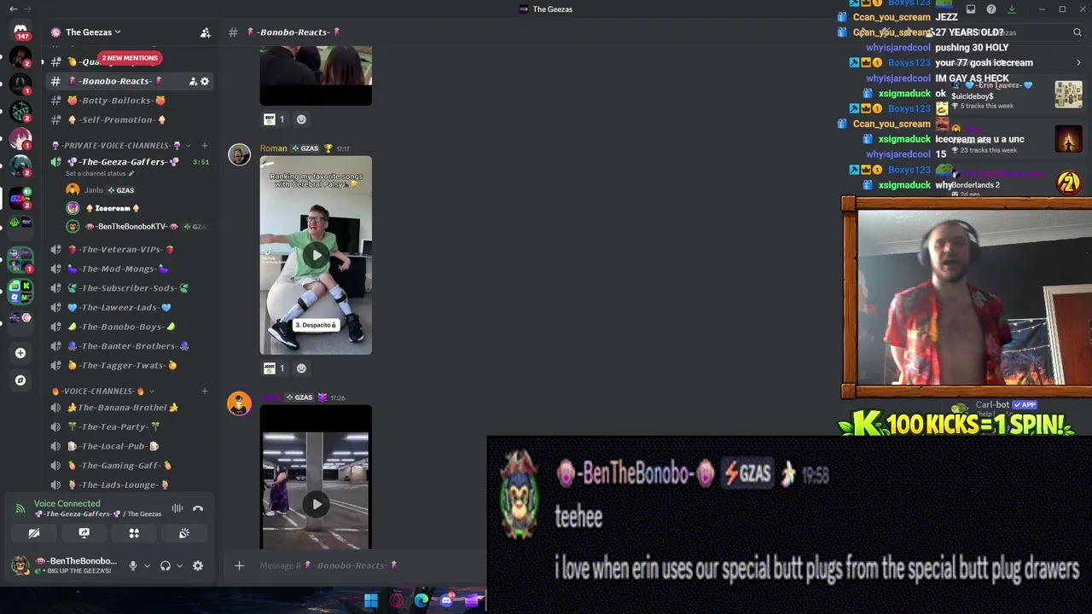This screenshot has width=1092, height=614.
Task: Open settings gear for Bonobo-Reacts channel
Action: pyautogui.click(x=205, y=81)
